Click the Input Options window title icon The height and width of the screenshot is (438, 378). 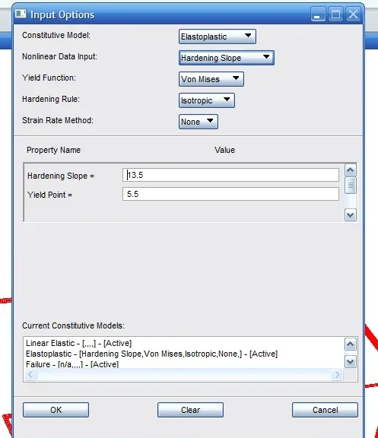click(x=21, y=14)
